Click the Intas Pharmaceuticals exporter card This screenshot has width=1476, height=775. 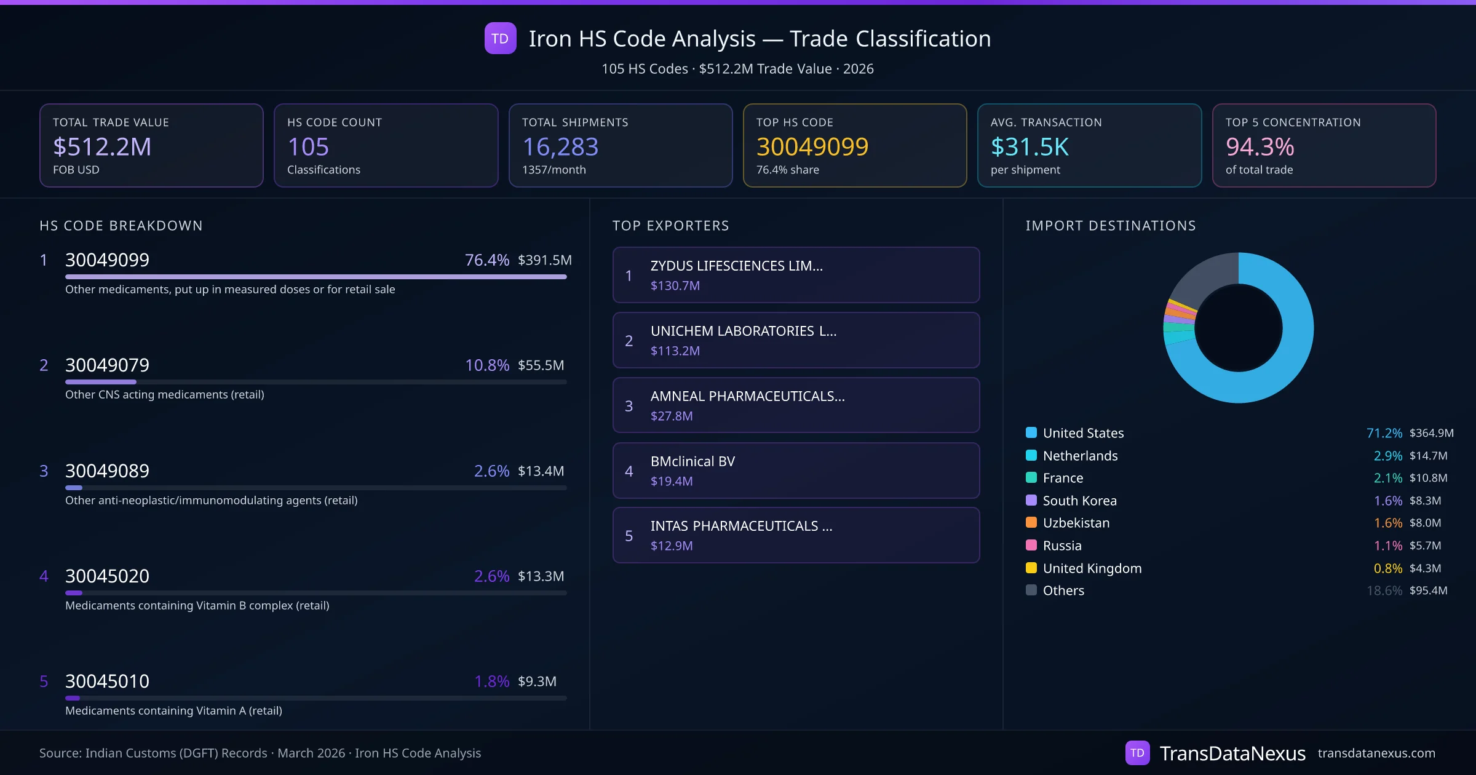pos(796,535)
